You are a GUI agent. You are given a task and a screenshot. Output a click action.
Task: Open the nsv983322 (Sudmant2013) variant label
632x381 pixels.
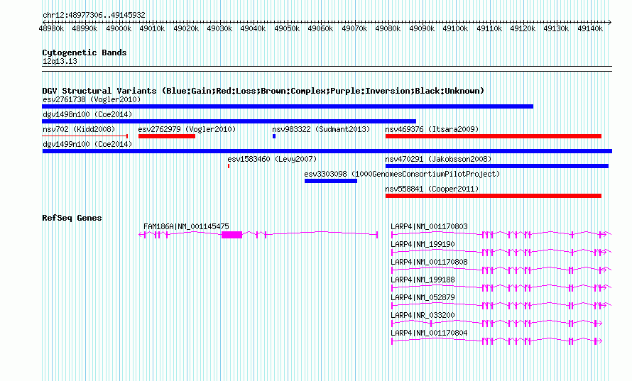[321, 129]
